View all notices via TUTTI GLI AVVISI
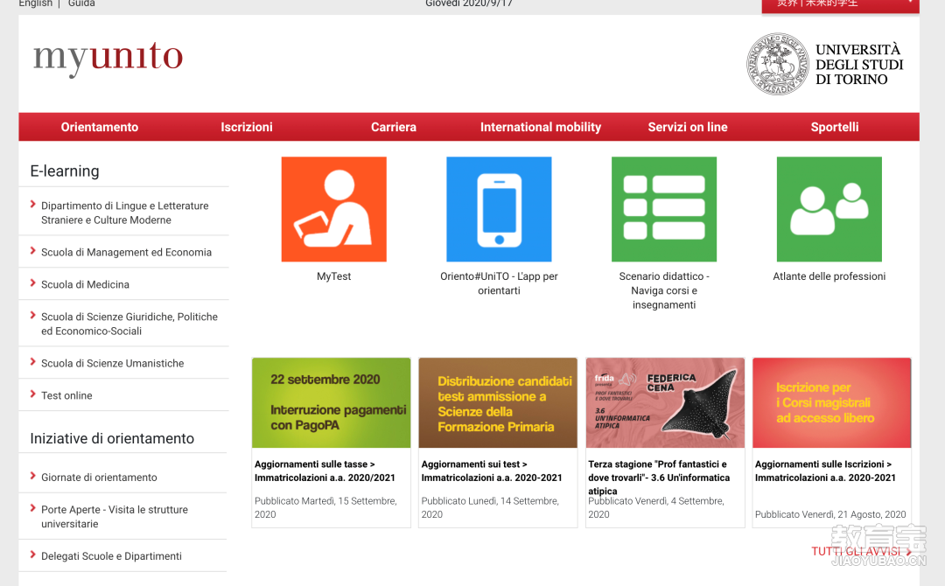The height and width of the screenshot is (586, 945). click(x=861, y=551)
